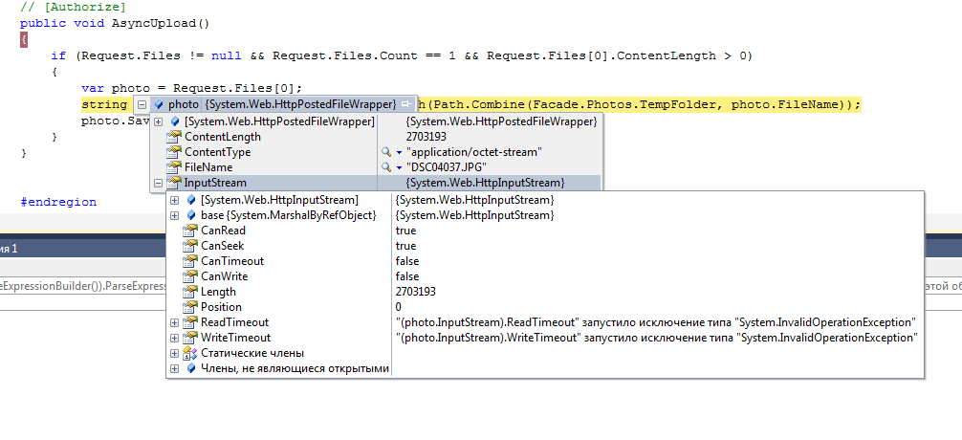Click the Length property icon
The image size is (962, 440).
191,292
